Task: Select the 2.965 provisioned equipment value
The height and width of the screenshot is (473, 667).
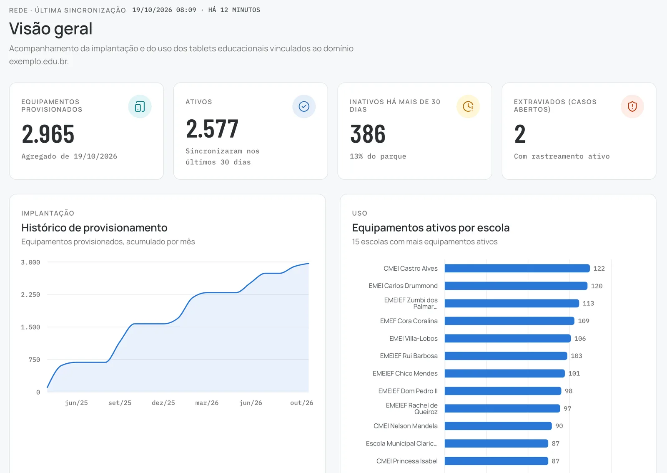Action: coord(48,134)
